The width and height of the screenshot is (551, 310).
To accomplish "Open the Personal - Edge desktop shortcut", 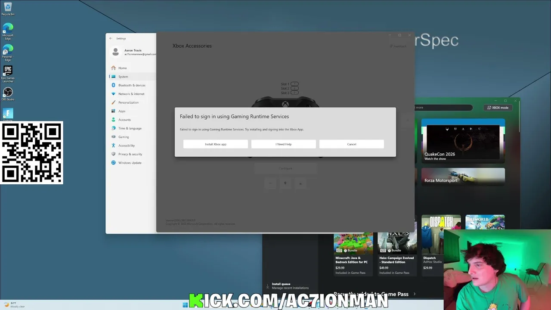I will click(x=8, y=53).
